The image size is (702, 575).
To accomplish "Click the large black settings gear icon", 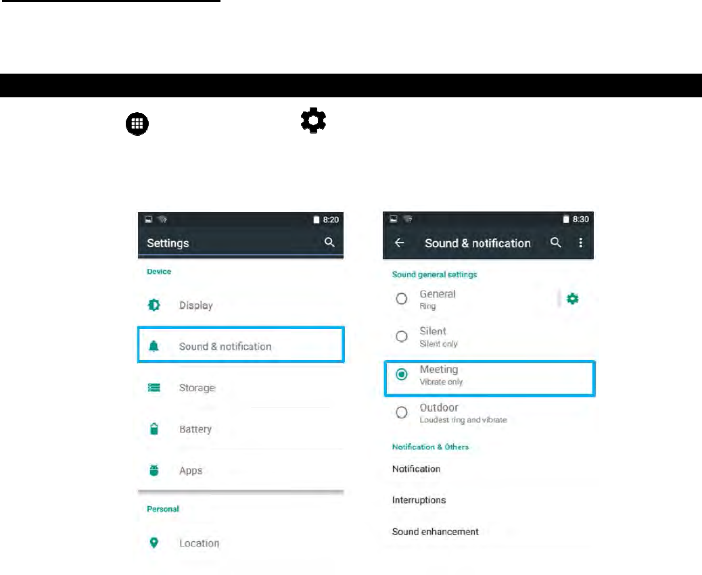I will (x=313, y=120).
